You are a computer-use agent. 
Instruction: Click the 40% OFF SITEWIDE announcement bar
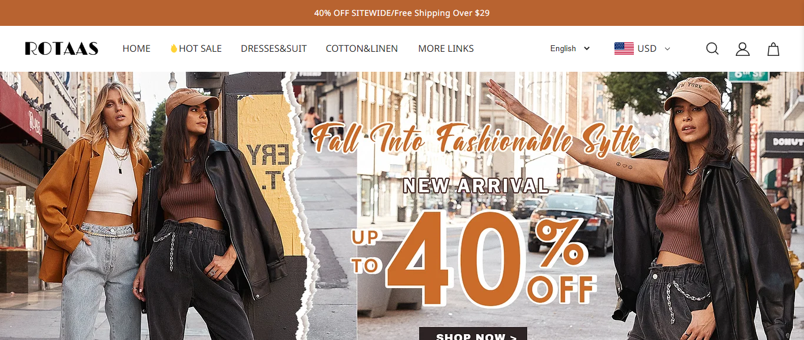coord(402,13)
